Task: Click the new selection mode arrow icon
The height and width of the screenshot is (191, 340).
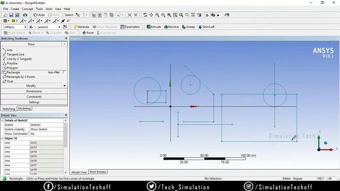Action: (x=78, y=15)
